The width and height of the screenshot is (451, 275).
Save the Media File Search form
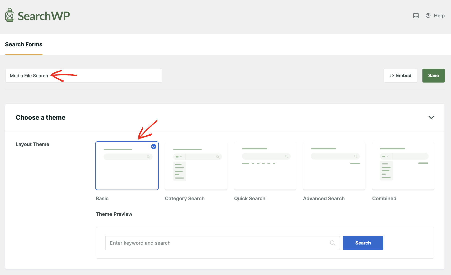tap(433, 75)
